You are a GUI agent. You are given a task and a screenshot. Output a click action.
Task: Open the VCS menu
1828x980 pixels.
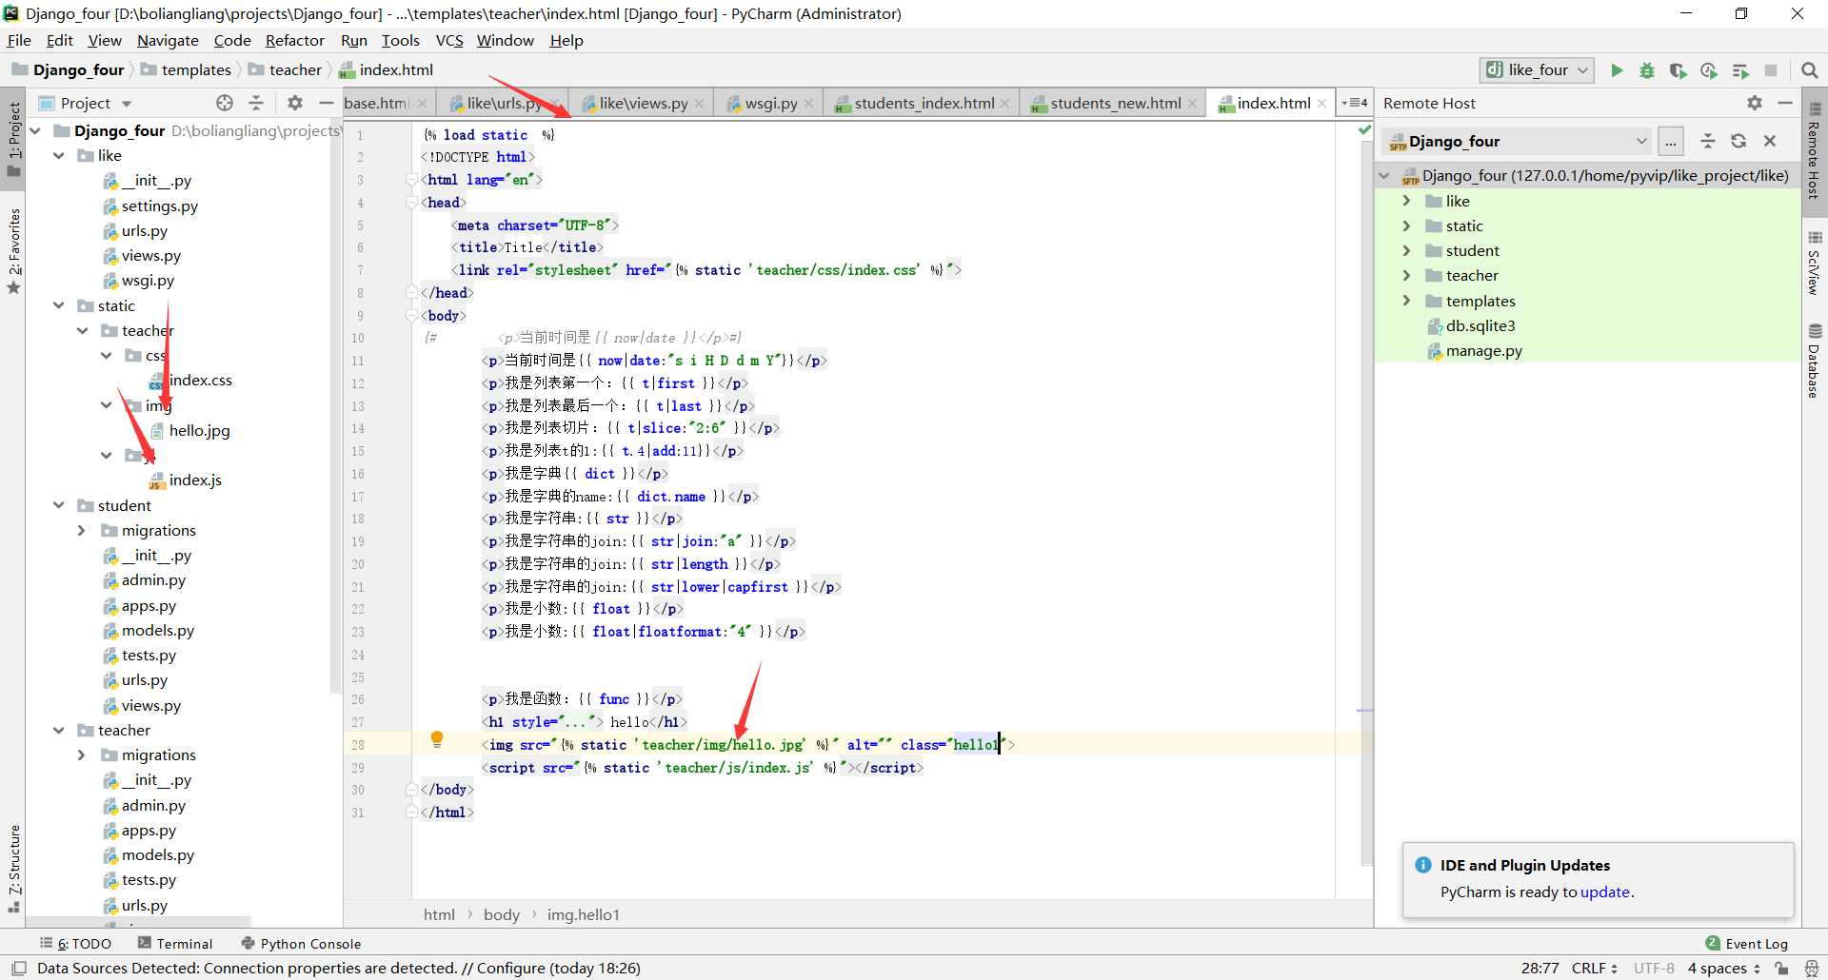[x=448, y=40]
